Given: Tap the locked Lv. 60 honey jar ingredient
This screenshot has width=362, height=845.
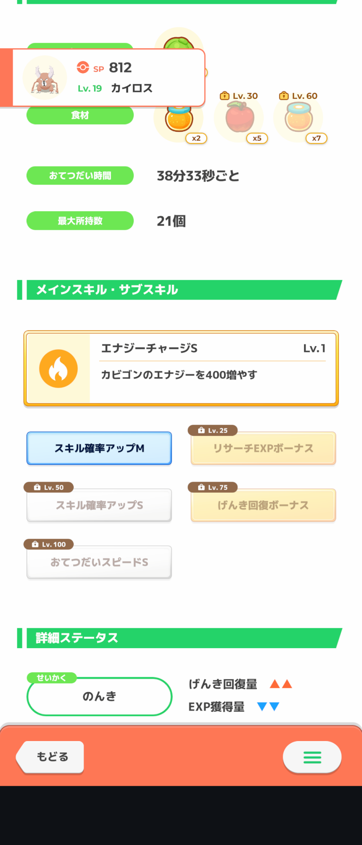Looking at the screenshot, I should [x=299, y=118].
